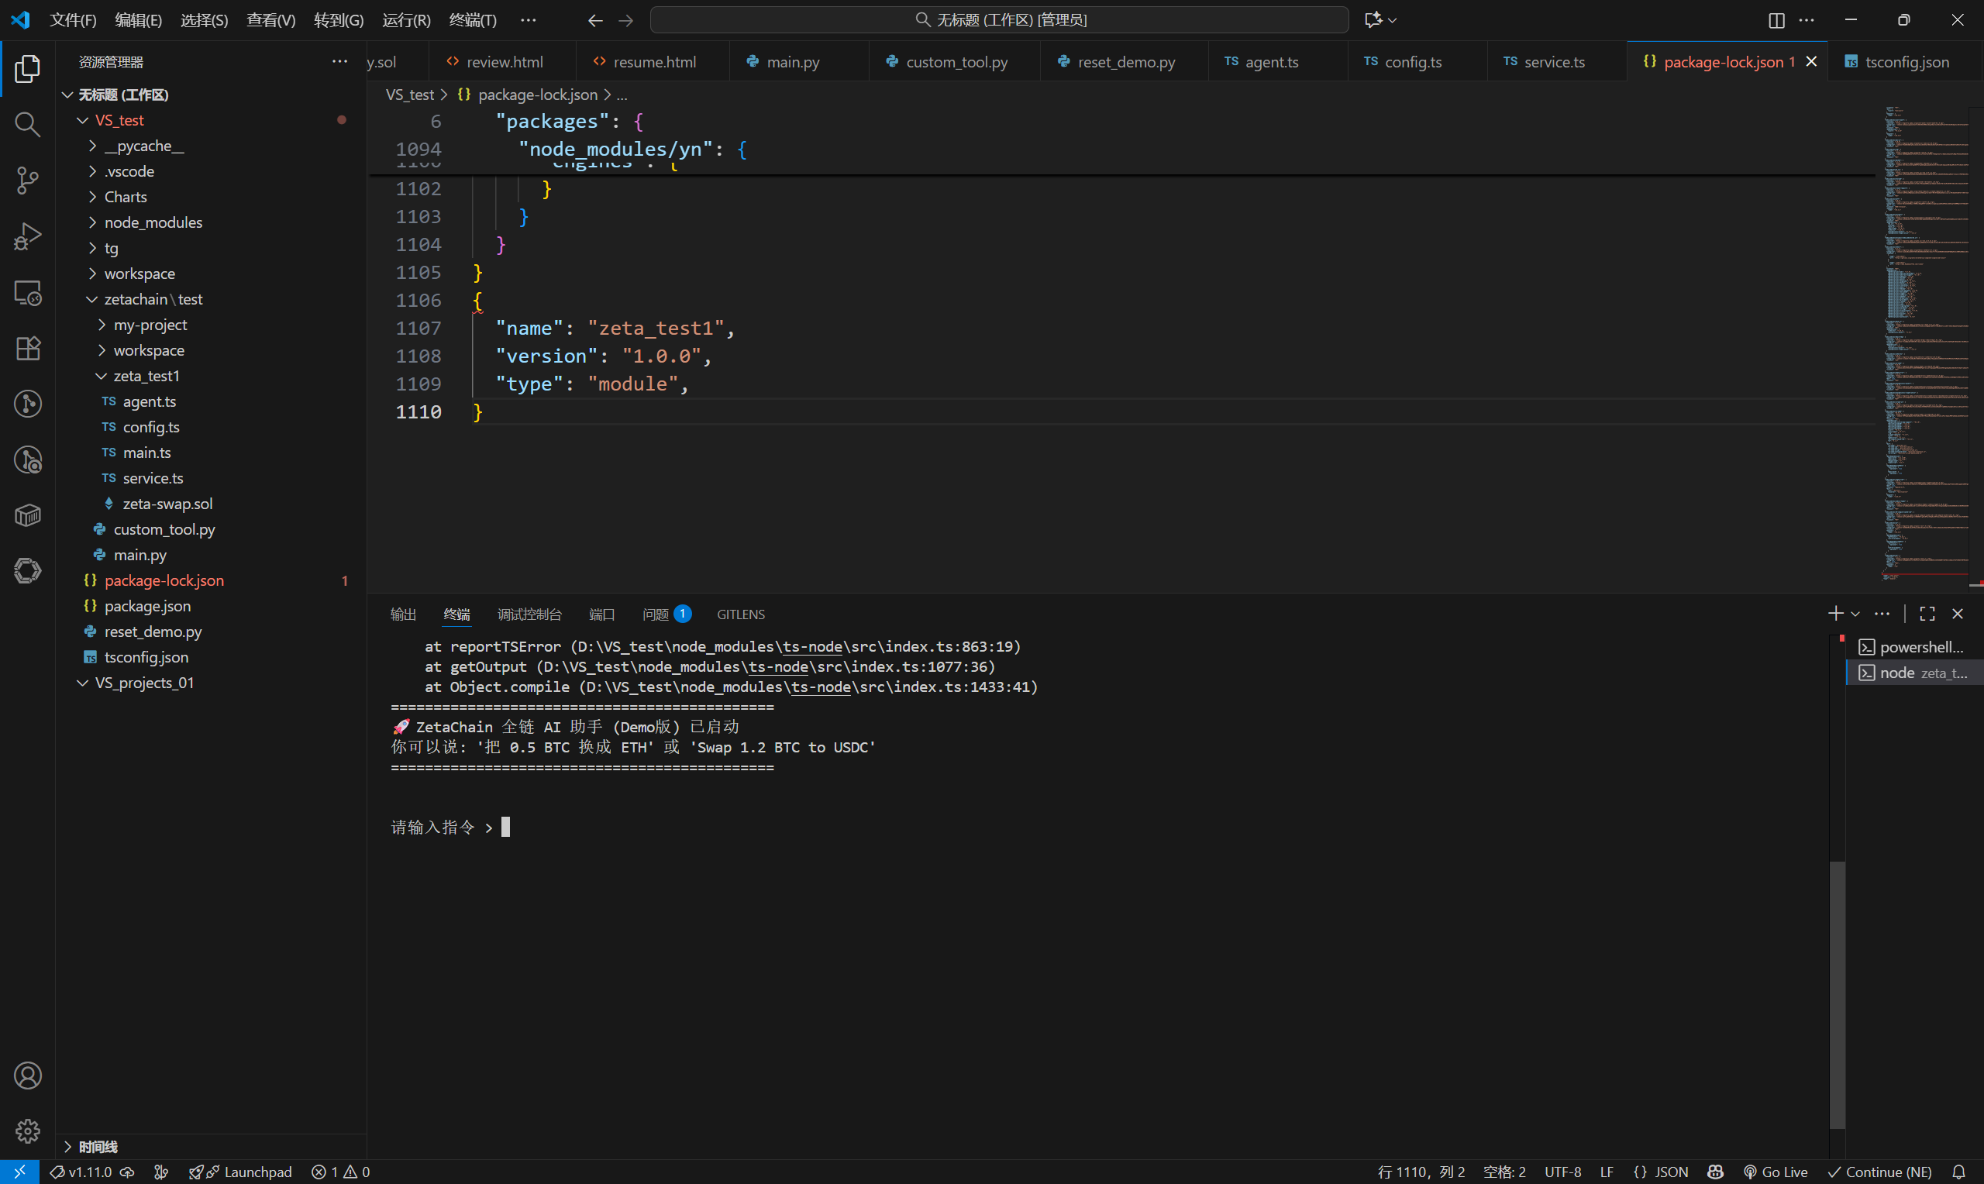Screen dimensions: 1984x1184
Task: Open main.ts in the file tree
Action: (x=211, y=453)
